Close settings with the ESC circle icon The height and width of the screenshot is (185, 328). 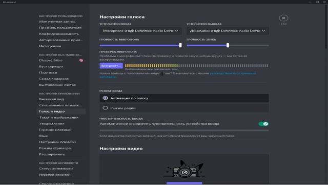point(283,18)
